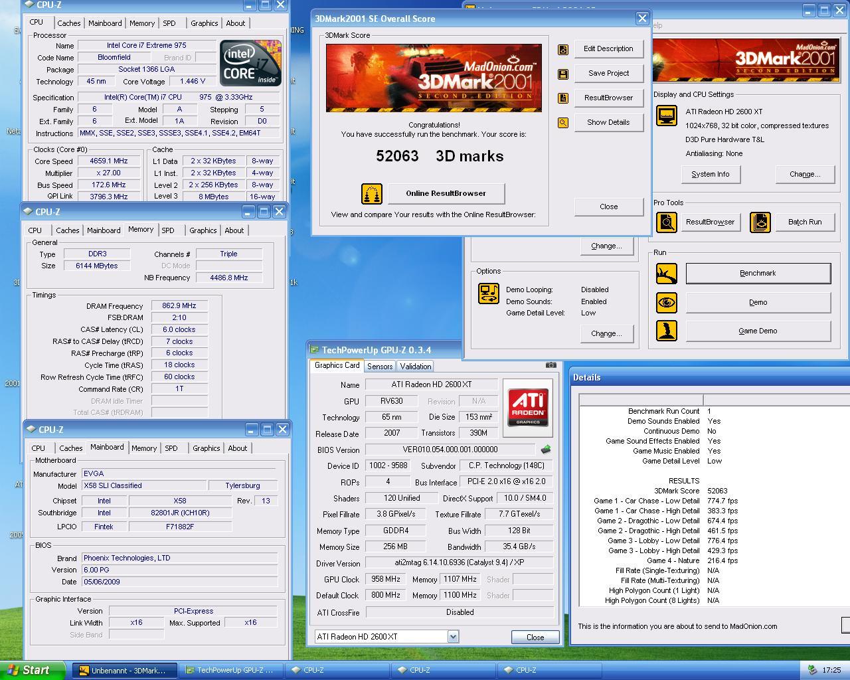Screen dimensions: 850x680
Task: Click the Core Speed 4659.1 MHz value
Action: click(108, 161)
